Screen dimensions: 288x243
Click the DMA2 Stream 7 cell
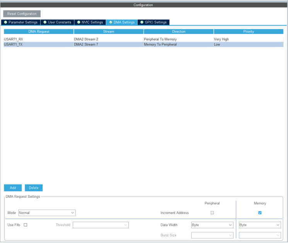tap(109, 44)
